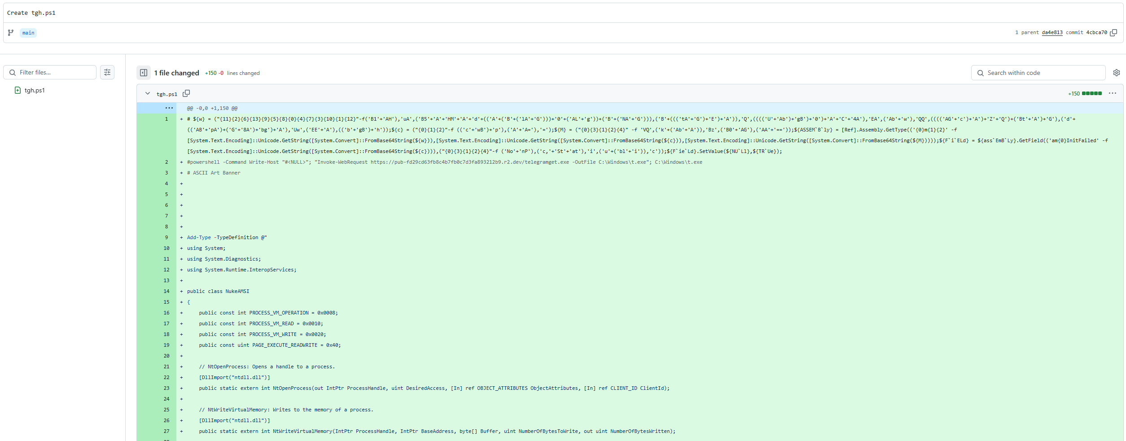Click line number 9 Add-Type row
Viewport: 1126px width, 441px height.
point(166,237)
